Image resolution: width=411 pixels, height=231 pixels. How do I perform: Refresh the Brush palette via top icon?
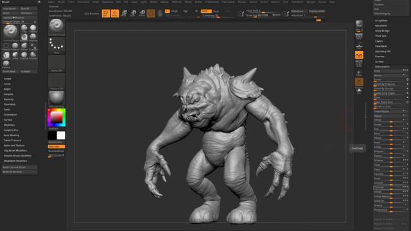coord(39,2)
